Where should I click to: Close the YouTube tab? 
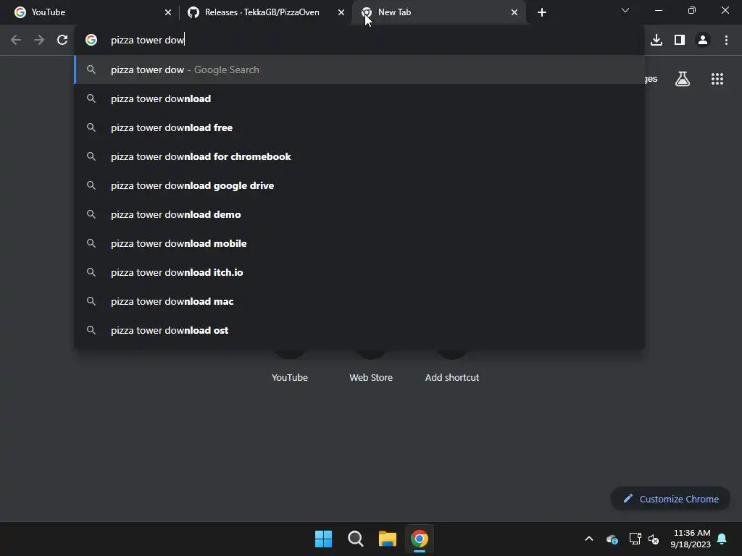click(x=168, y=12)
